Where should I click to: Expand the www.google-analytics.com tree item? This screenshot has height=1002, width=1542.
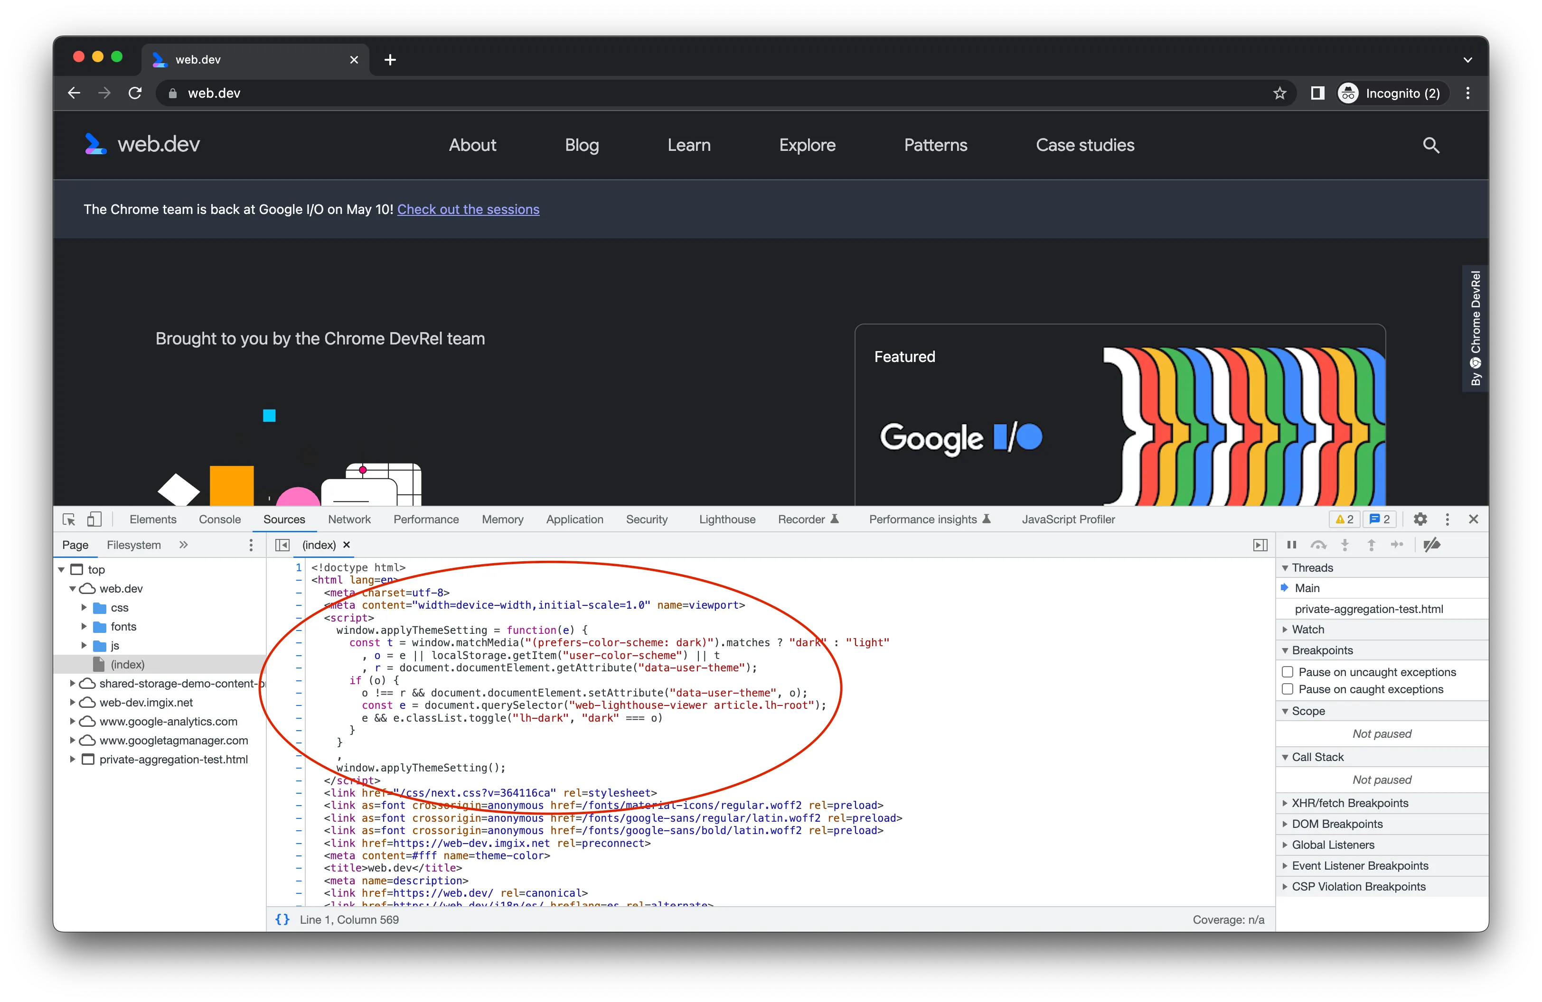point(73,721)
